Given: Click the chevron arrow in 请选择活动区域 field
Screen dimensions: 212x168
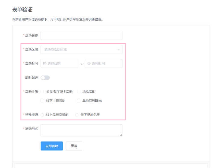Looking at the screenshot, I should coord(119,49).
